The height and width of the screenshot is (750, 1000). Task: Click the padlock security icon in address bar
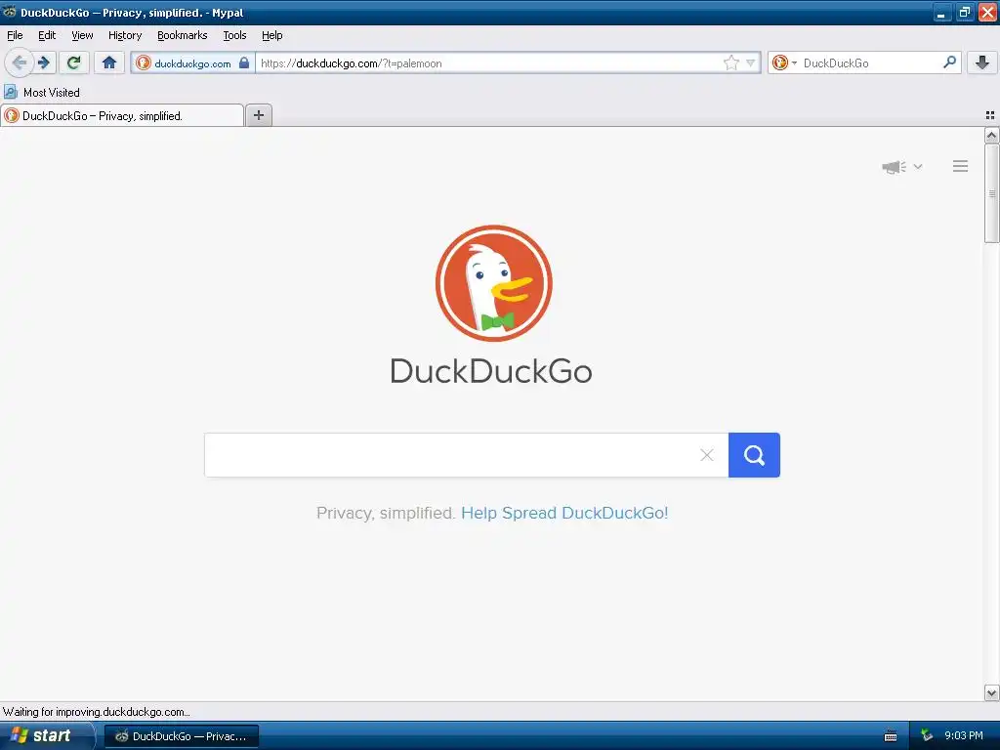click(243, 62)
